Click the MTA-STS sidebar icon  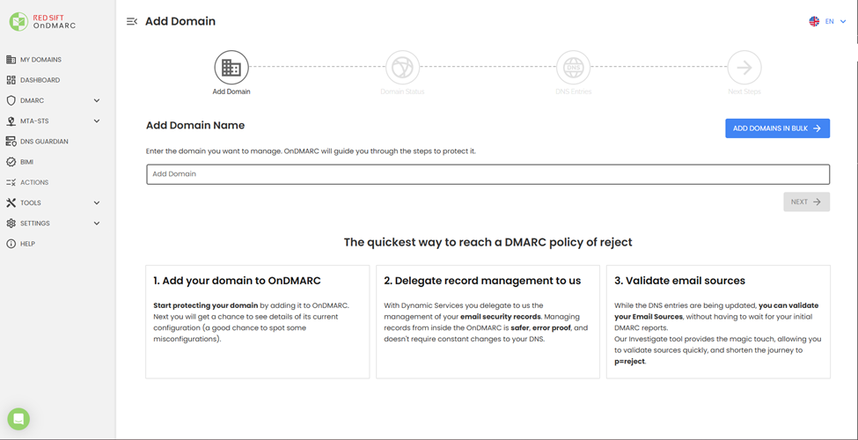click(x=11, y=121)
